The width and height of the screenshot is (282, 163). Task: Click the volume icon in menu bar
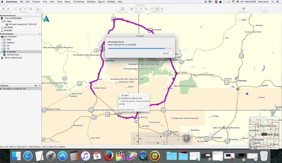pos(242,2)
